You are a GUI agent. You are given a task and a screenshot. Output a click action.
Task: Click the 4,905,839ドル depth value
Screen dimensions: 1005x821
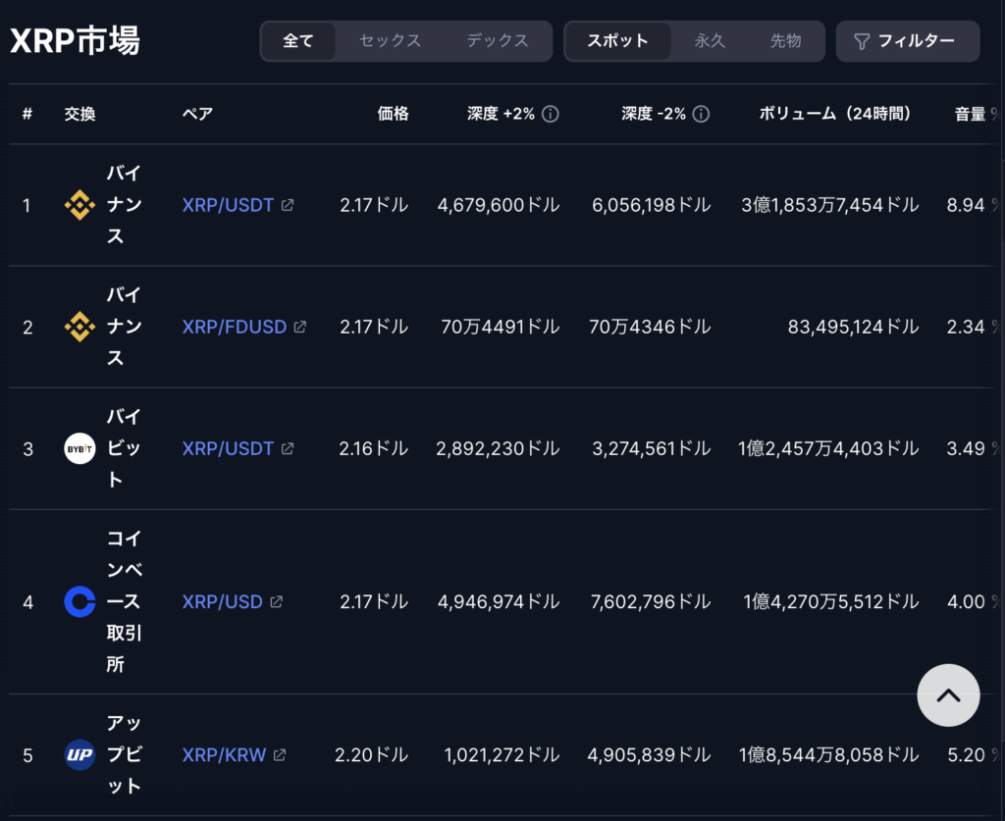point(650,754)
